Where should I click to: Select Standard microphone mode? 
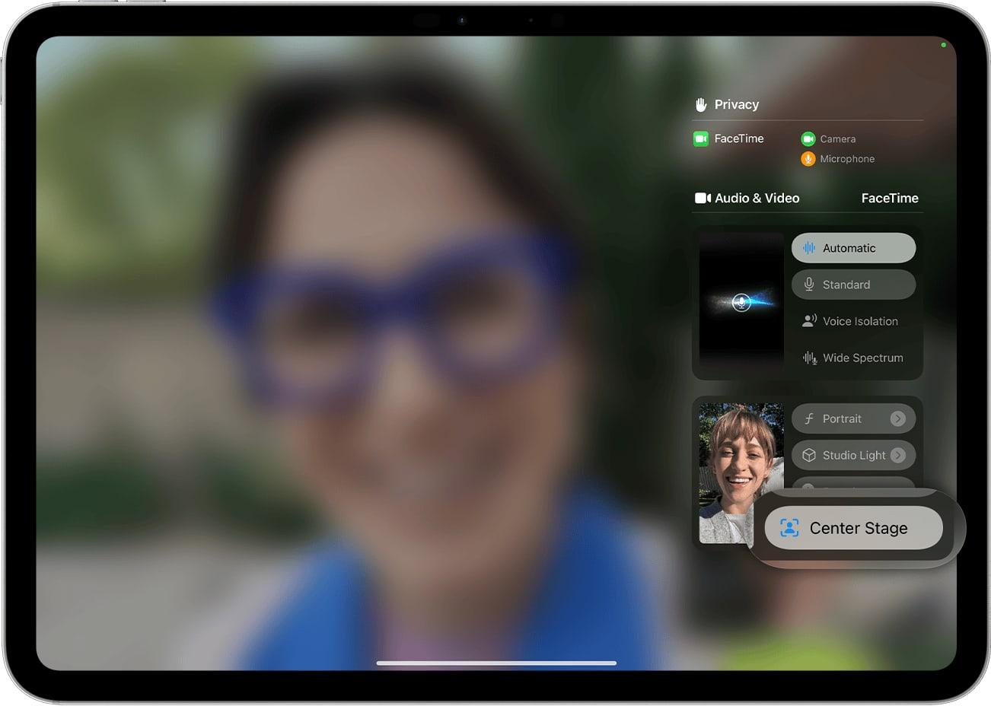pos(853,285)
